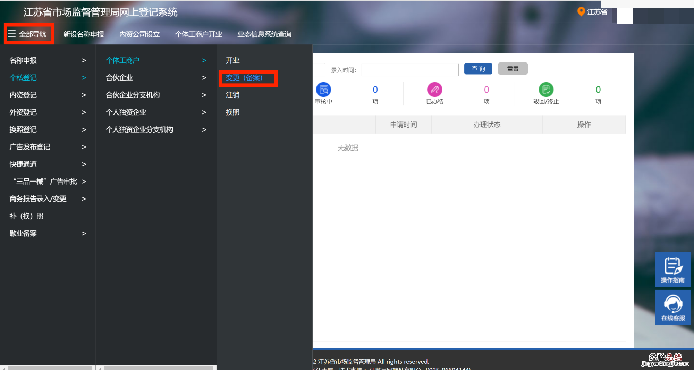Viewport: 694px width, 370px height.
Task: Select 注销 in the 个体工商户 submenu
Action: coord(232,95)
